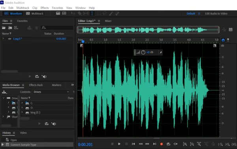Click the Fade Out handle
Image resolution: width=237 pixels, height=149 pixels.
coord(214,46)
